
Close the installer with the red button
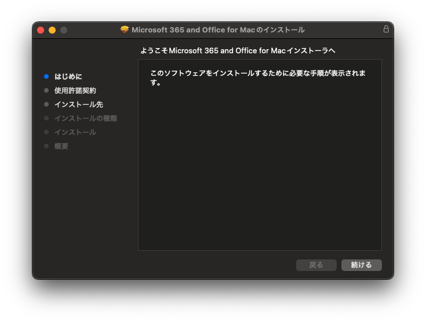point(41,30)
